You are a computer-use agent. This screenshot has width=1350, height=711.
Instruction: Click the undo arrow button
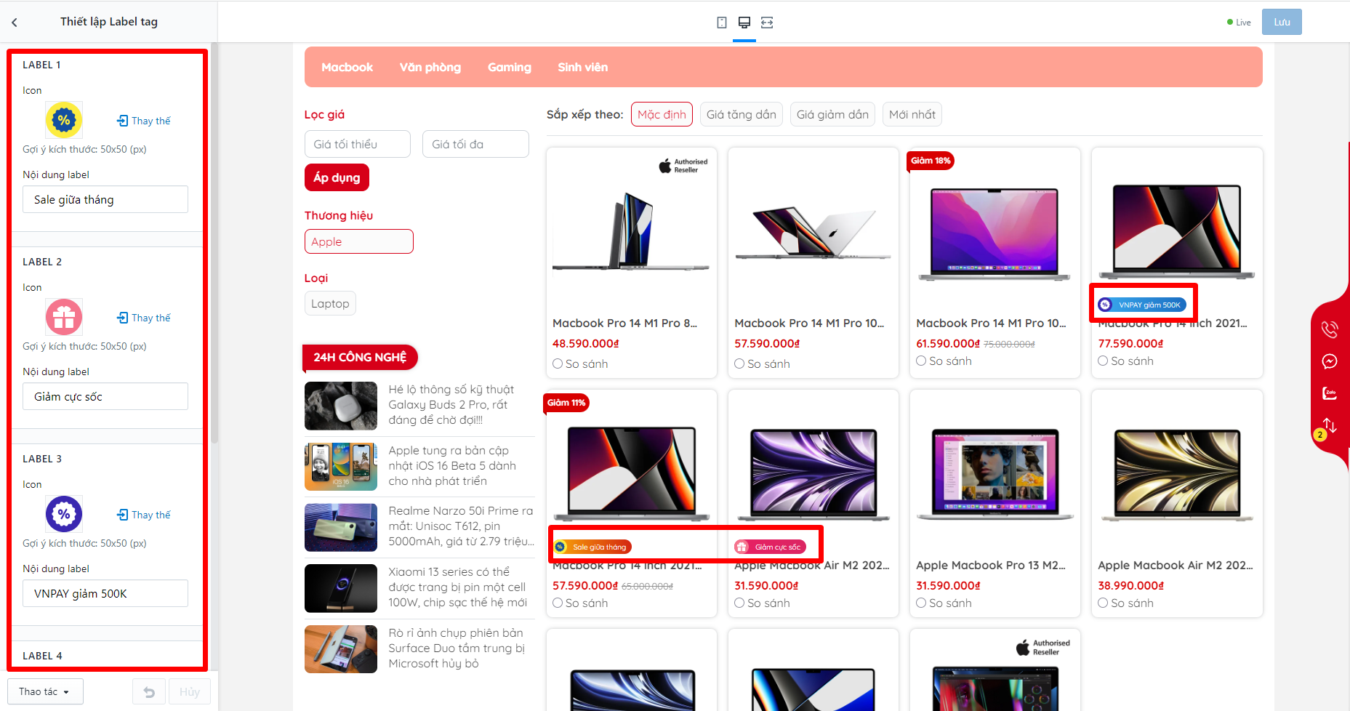pyautogui.click(x=149, y=692)
